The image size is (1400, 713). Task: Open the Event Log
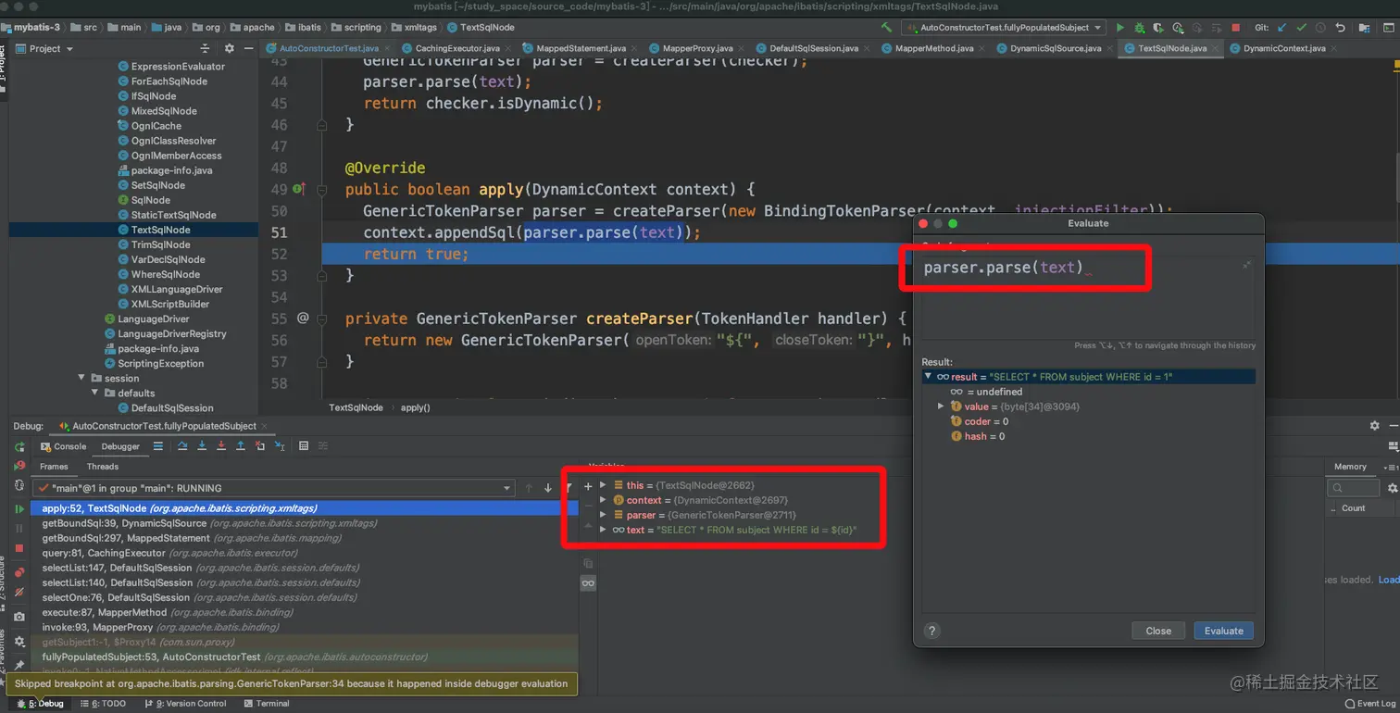coord(1369,704)
